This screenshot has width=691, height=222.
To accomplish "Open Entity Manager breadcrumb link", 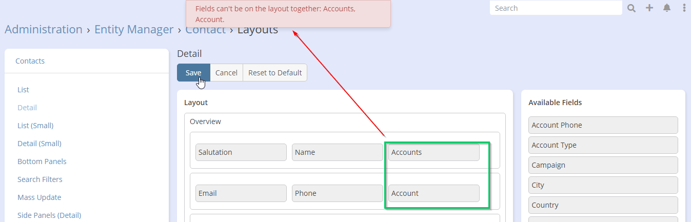I will 134,30.
